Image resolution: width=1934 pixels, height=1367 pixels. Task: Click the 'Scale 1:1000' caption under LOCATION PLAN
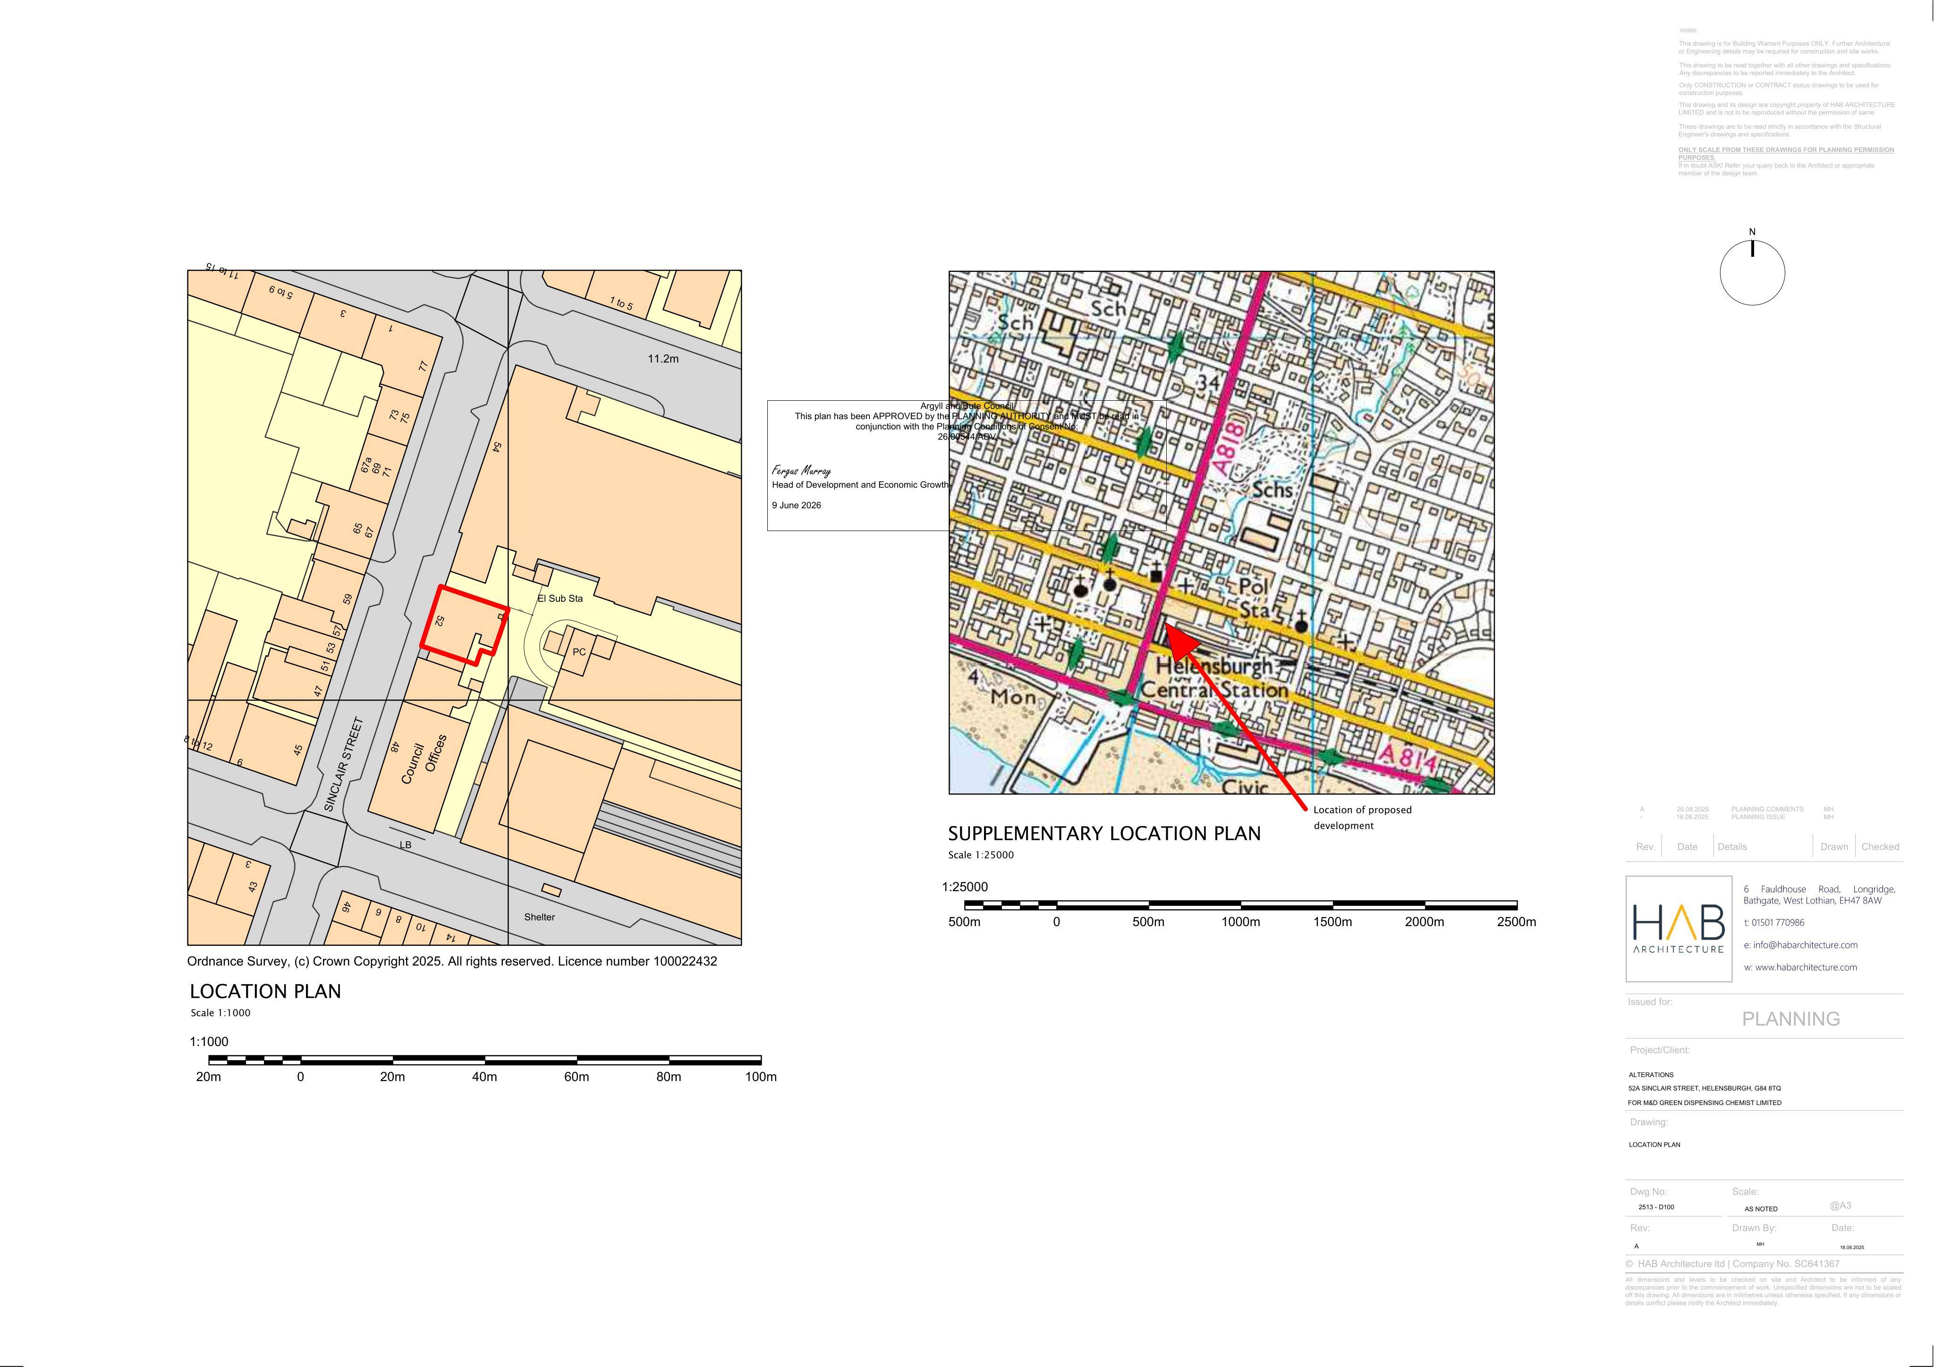click(x=220, y=1013)
